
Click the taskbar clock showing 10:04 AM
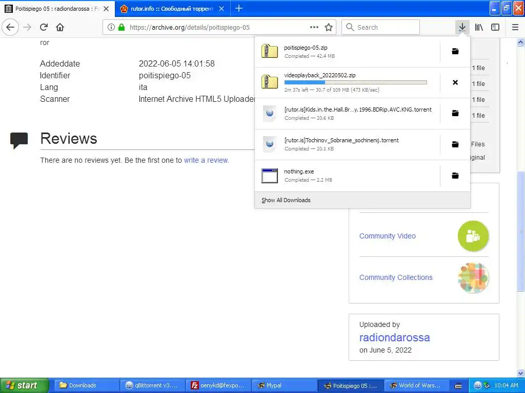[x=506, y=385]
